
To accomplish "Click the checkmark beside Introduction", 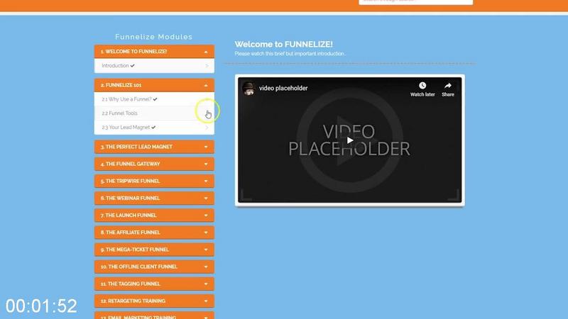I will (133, 66).
